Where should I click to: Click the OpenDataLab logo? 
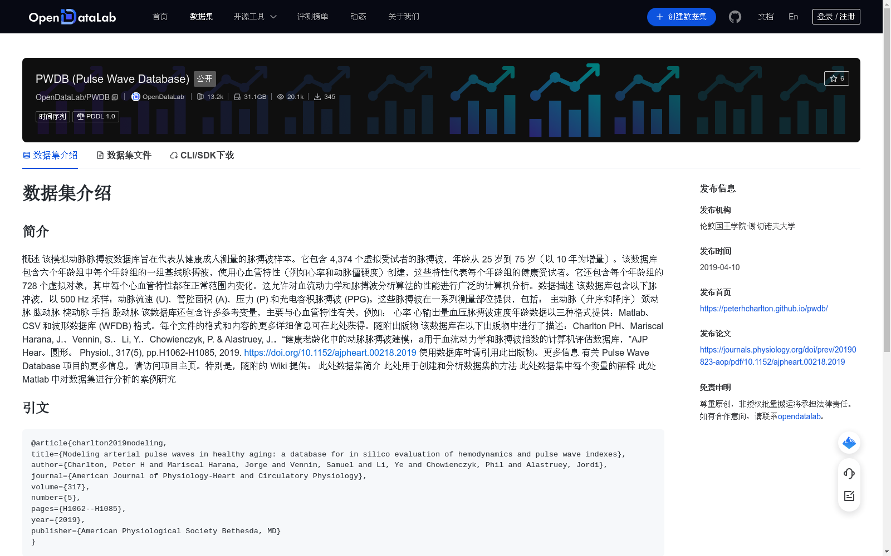(x=72, y=17)
